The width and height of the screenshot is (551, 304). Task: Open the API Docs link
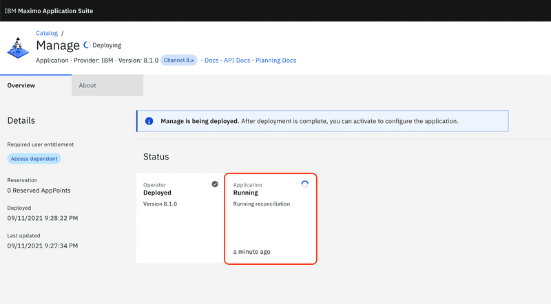point(237,61)
